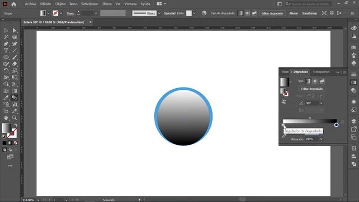The height and width of the screenshot is (202, 359).
Task: Choose linear gradient type in Degradado panel
Action: point(308,81)
